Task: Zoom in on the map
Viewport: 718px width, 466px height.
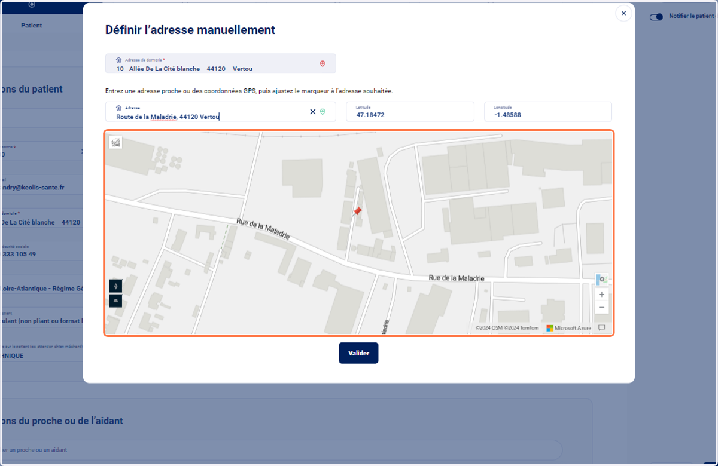Action: [601, 294]
